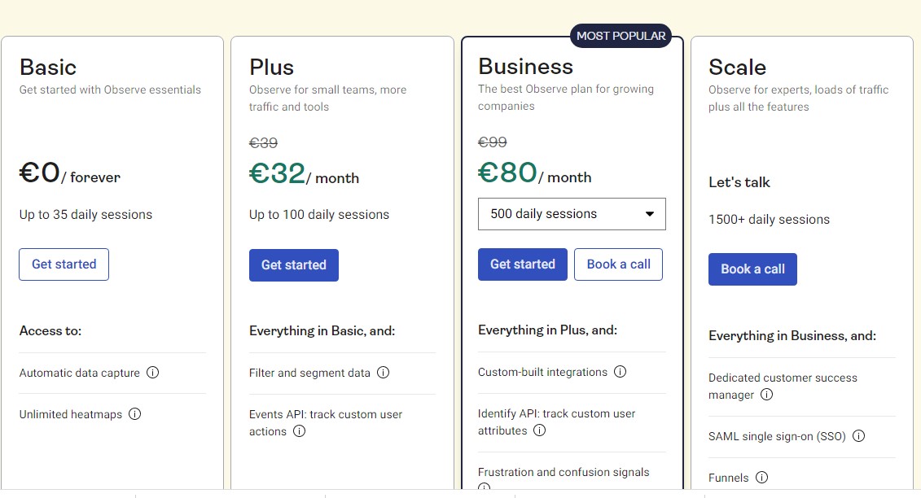View info about Custom-built integrations
The height and width of the screenshot is (498, 921).
621,372
